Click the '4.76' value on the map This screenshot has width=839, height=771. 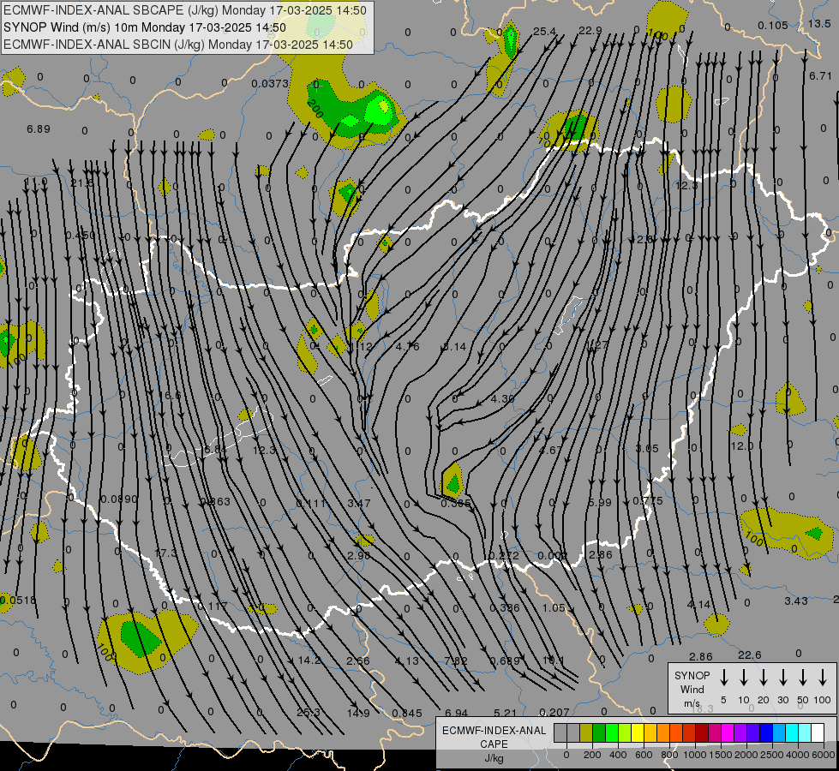[407, 346]
